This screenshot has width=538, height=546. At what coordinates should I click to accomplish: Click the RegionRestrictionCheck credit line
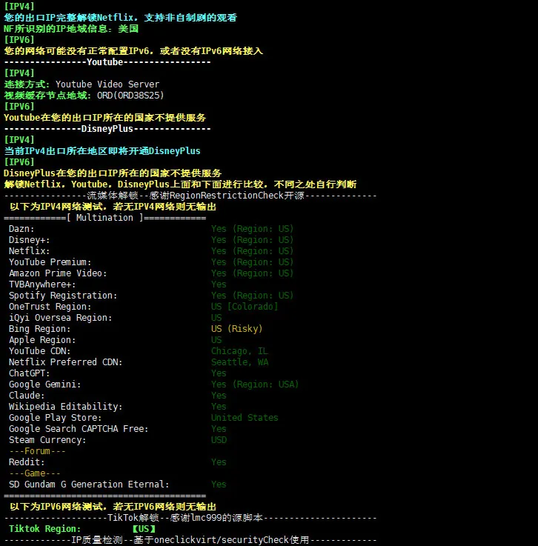pyautogui.click(x=190, y=196)
